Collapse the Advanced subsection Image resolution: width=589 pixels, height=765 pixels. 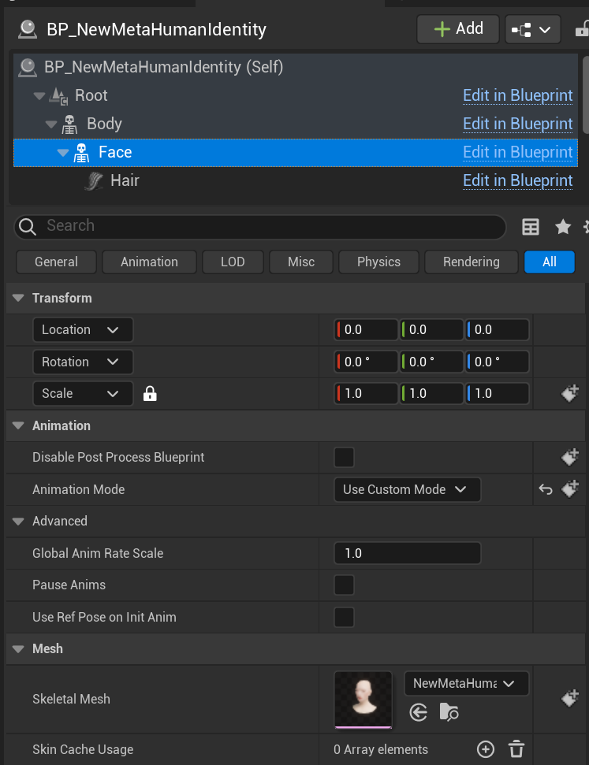[x=19, y=522]
